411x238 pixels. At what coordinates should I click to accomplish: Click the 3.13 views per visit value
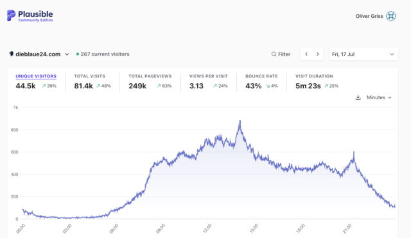click(197, 86)
